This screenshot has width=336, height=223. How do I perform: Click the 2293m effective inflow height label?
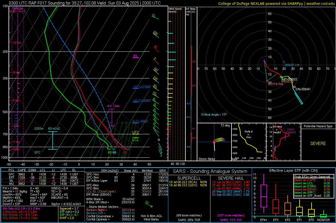coord(39,128)
